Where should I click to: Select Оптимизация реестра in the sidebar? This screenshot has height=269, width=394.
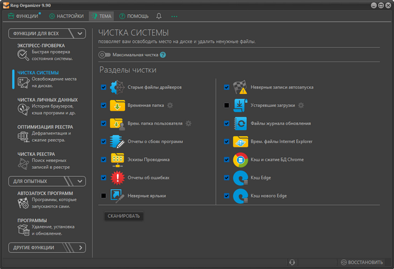[x=46, y=127]
